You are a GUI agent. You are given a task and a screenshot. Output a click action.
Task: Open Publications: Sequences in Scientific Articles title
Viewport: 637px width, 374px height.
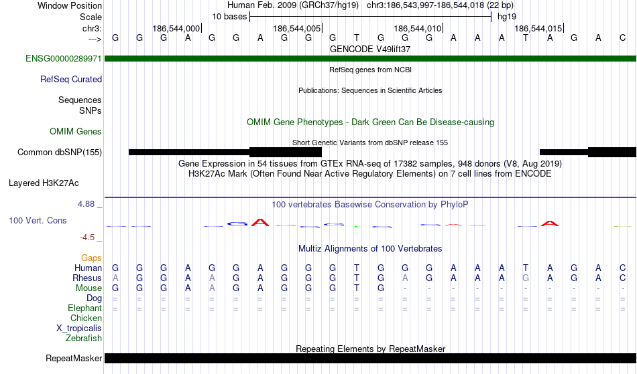coord(370,91)
